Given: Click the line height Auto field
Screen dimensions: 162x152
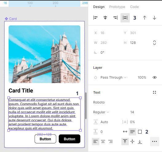Looking at the screenshot, I should click(x=104, y=122).
